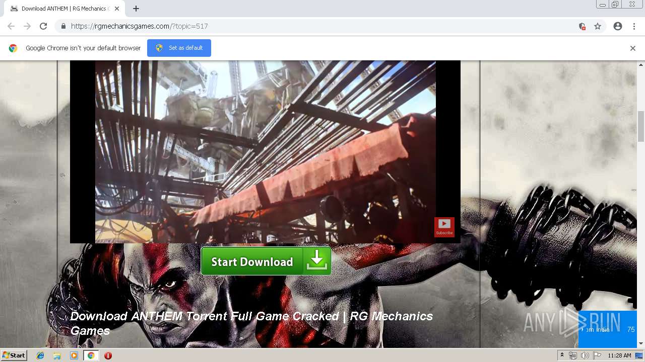
Task: Open the media player taskbar icon
Action: pyautogui.click(x=74, y=355)
